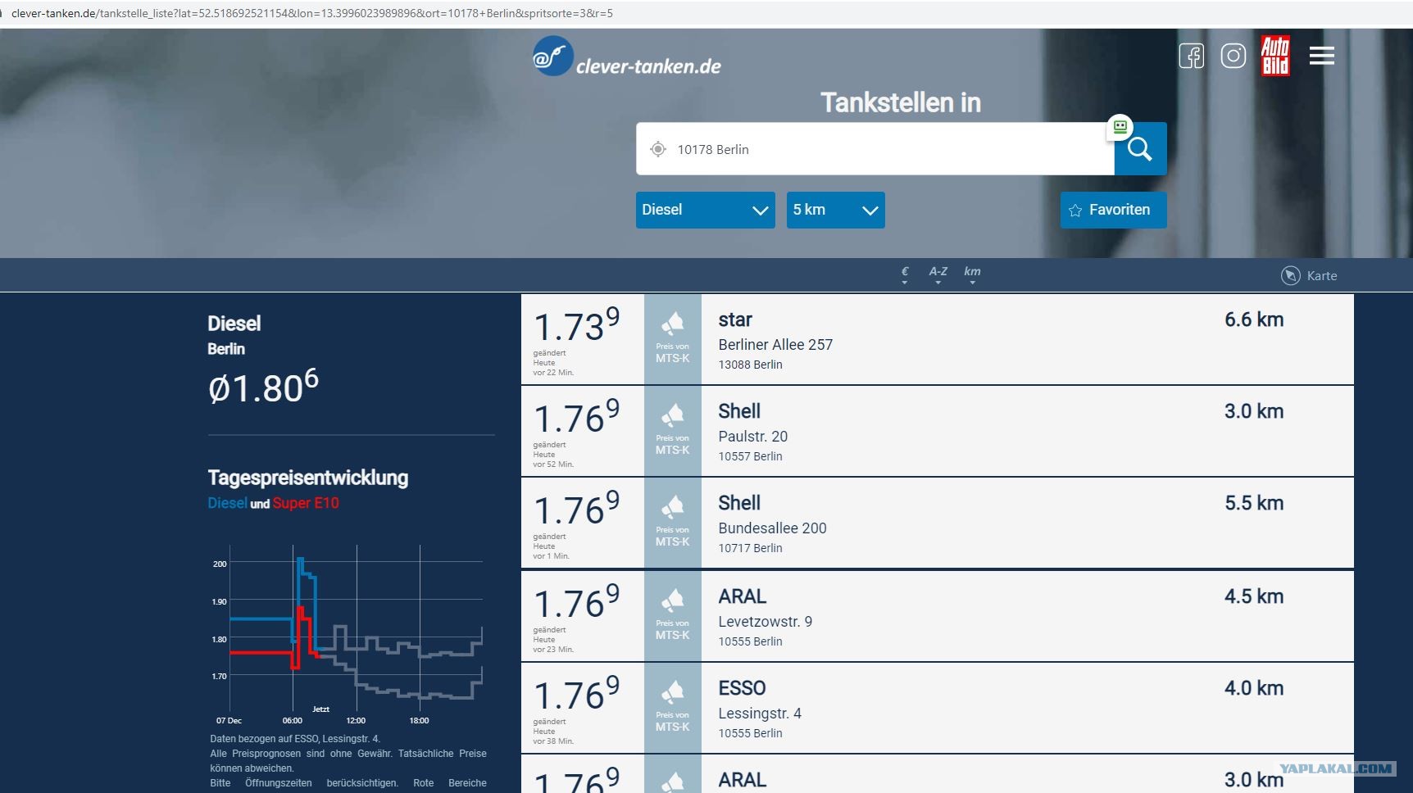This screenshot has width=1413, height=793.
Task: Use the locate-me crosshair icon
Action: point(657,149)
